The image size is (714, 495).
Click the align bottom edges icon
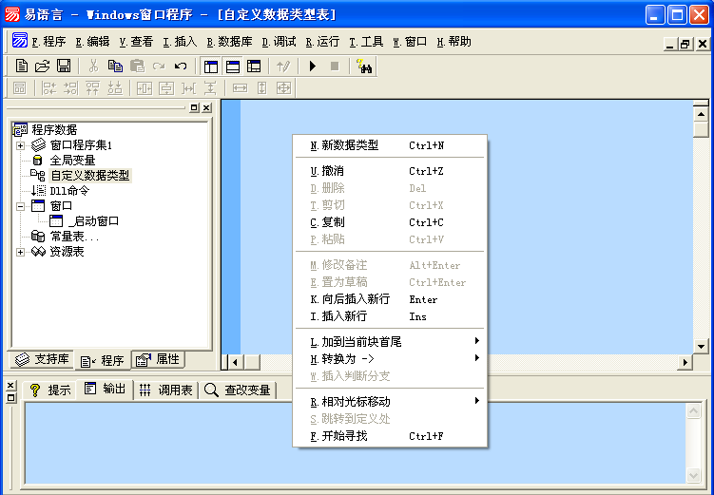pos(115,87)
